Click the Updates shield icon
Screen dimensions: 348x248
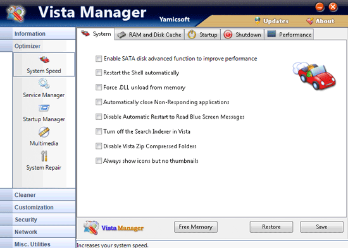pyautogui.click(x=258, y=21)
